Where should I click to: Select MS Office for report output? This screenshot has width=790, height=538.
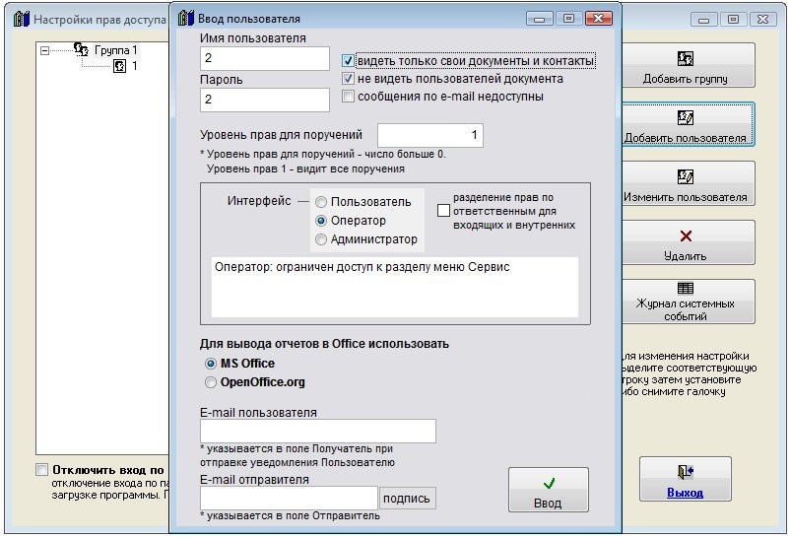tap(211, 364)
